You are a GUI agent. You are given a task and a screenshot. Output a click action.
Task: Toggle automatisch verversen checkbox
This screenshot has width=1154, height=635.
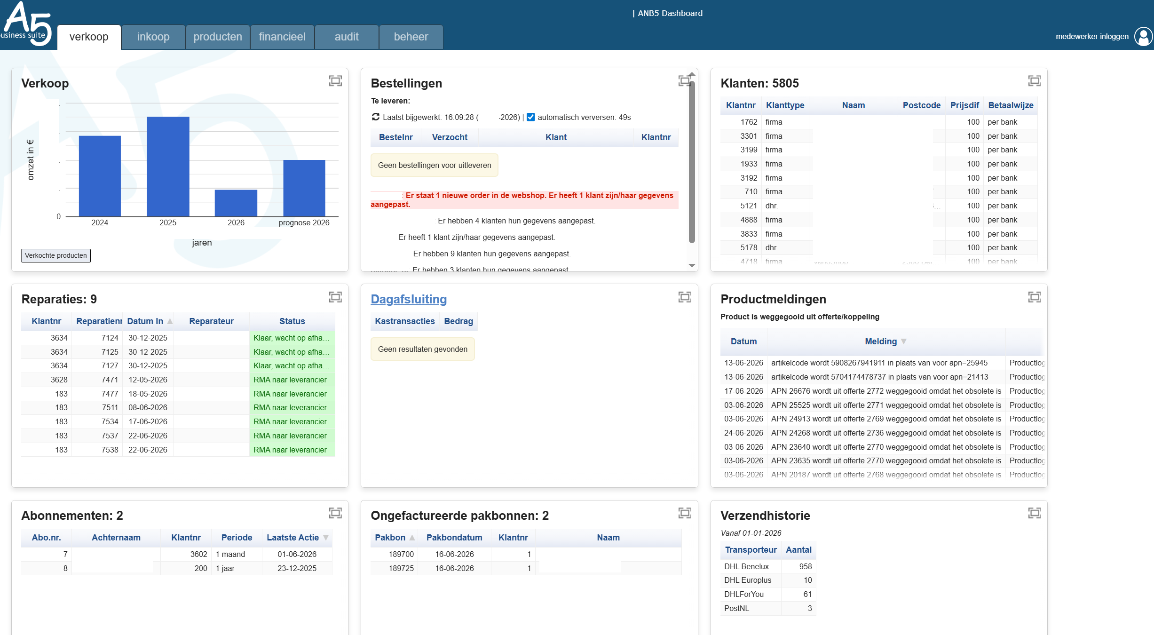click(x=530, y=117)
